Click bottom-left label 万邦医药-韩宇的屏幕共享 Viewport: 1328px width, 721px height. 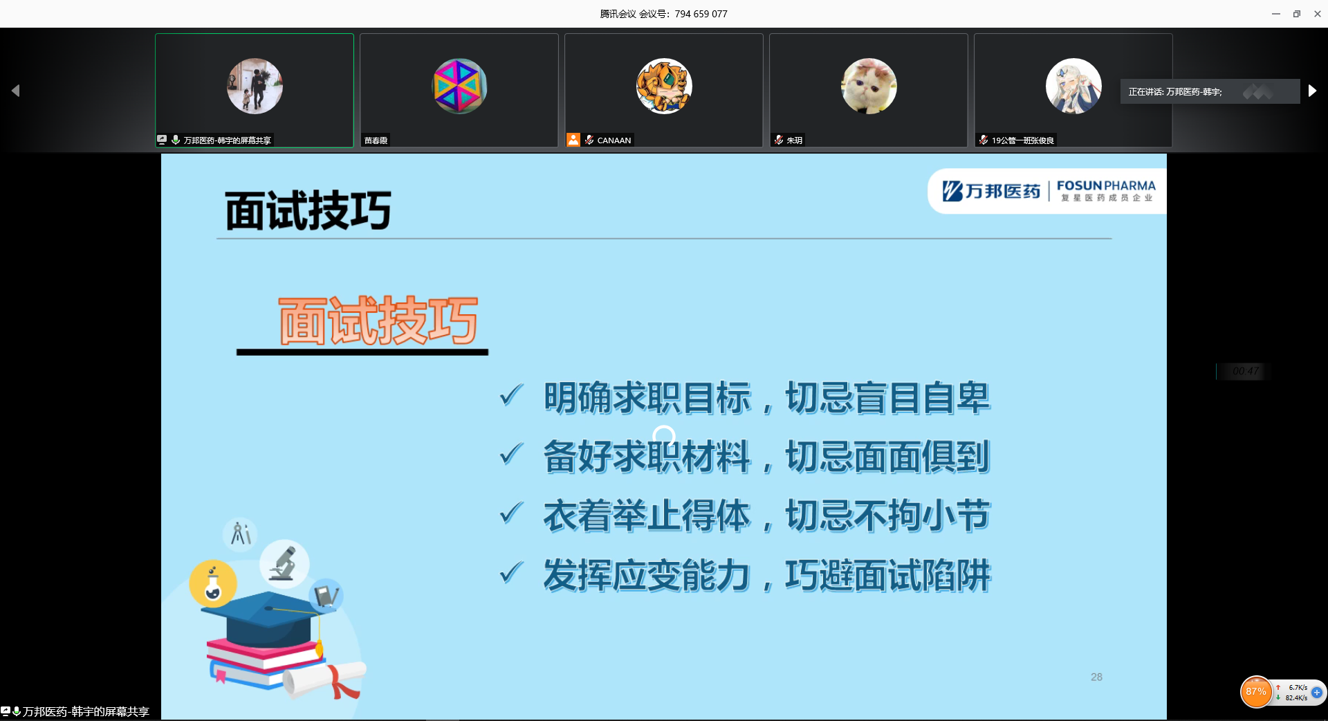pos(86,711)
